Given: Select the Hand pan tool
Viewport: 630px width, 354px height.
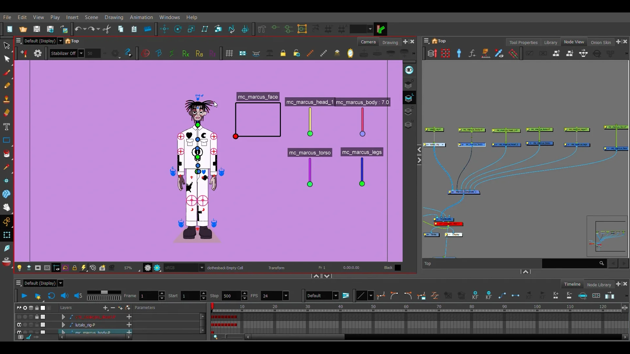Looking at the screenshot, I should click(x=7, y=207).
